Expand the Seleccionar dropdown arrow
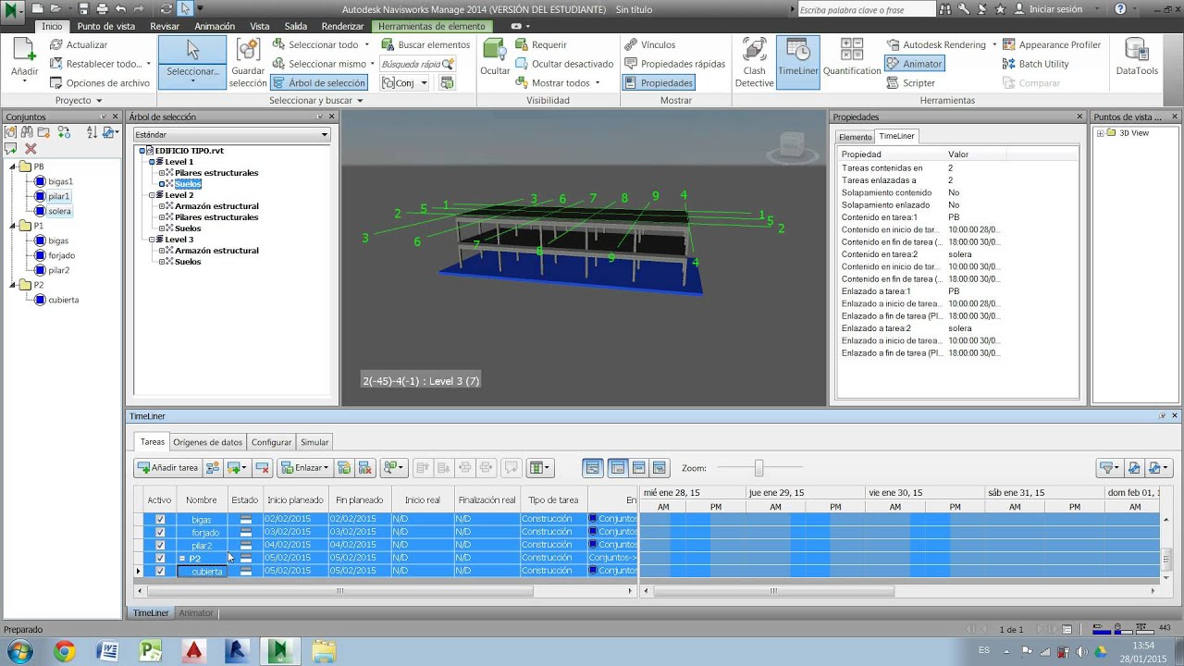This screenshot has width=1184, height=666. [192, 81]
